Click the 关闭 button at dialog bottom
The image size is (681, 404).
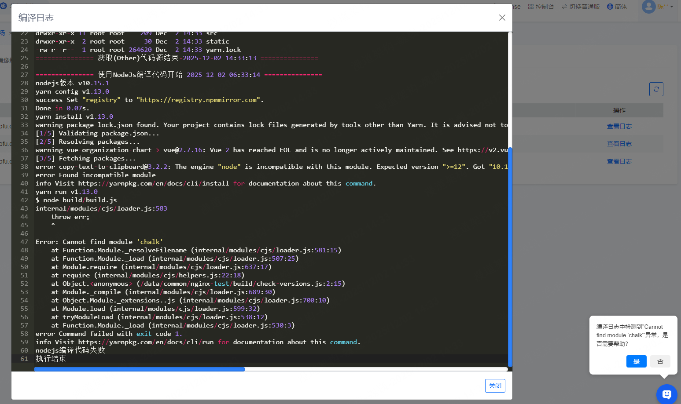click(495, 386)
